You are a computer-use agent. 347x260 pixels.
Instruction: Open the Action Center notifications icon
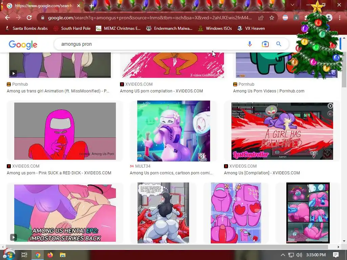336,255
